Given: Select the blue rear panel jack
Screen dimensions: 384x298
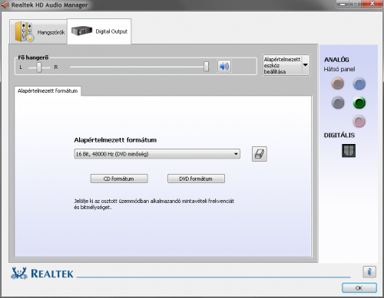Looking at the screenshot, I should click(x=359, y=84).
